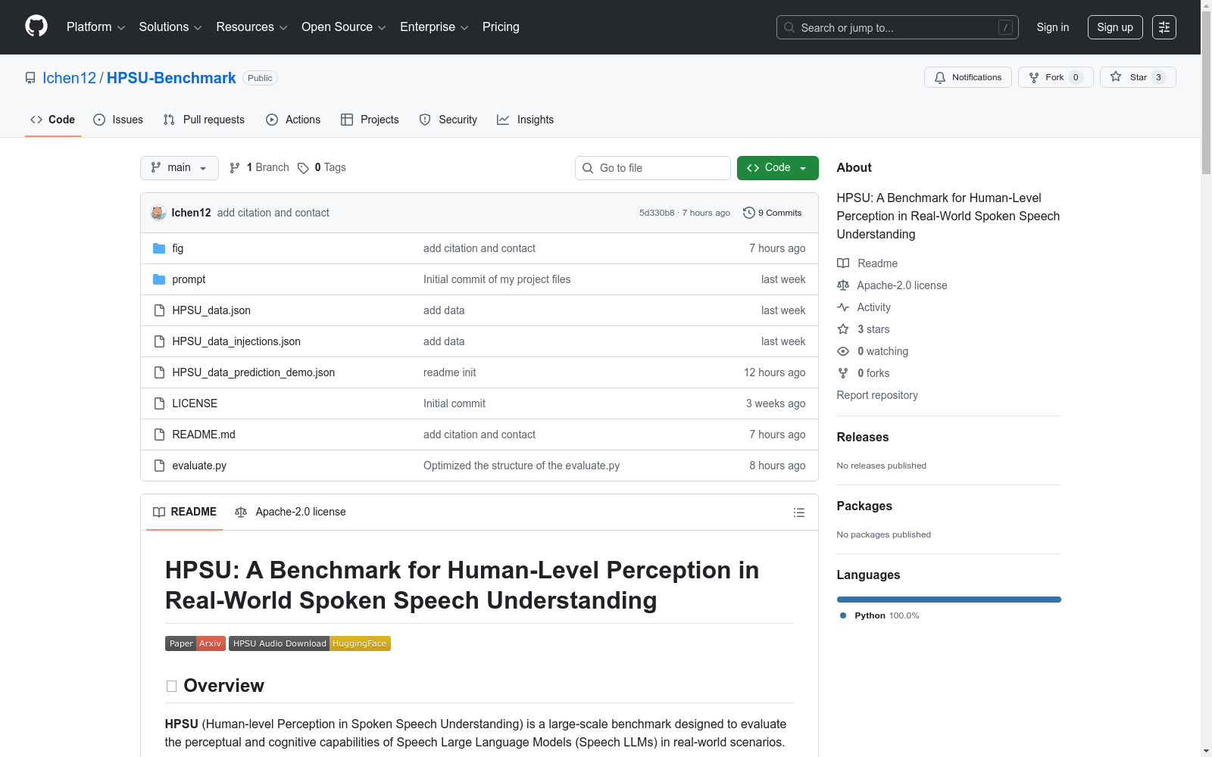1212x757 pixels.
Task: Open the Projects tab
Action: pos(370,120)
